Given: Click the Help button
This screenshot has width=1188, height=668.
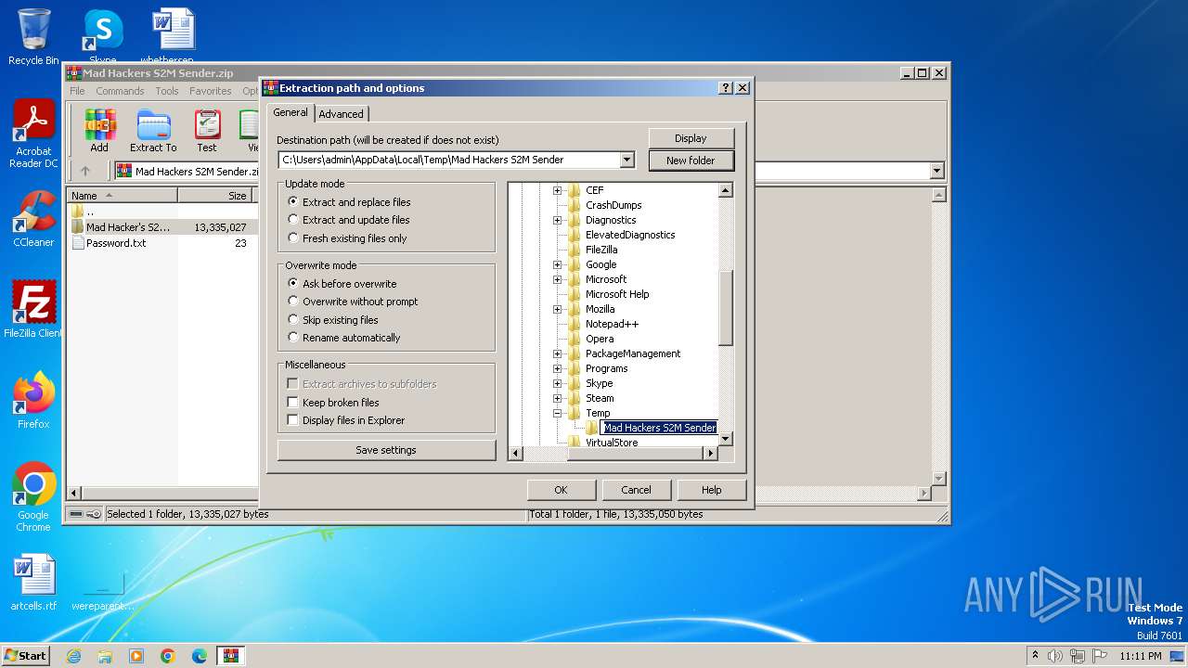Looking at the screenshot, I should click(x=712, y=490).
